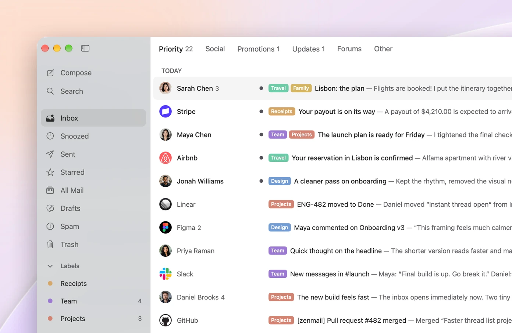Toggle unread dot on Jonah Williams email
Screen dimensions: 512x333
(261, 181)
